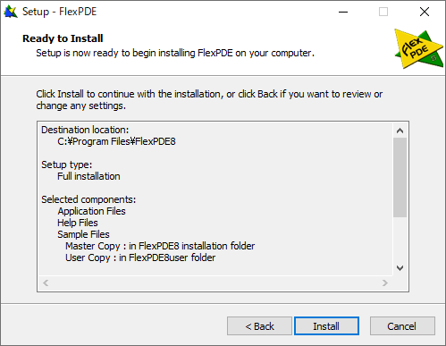Minimize the Setup window

[x=343, y=12]
